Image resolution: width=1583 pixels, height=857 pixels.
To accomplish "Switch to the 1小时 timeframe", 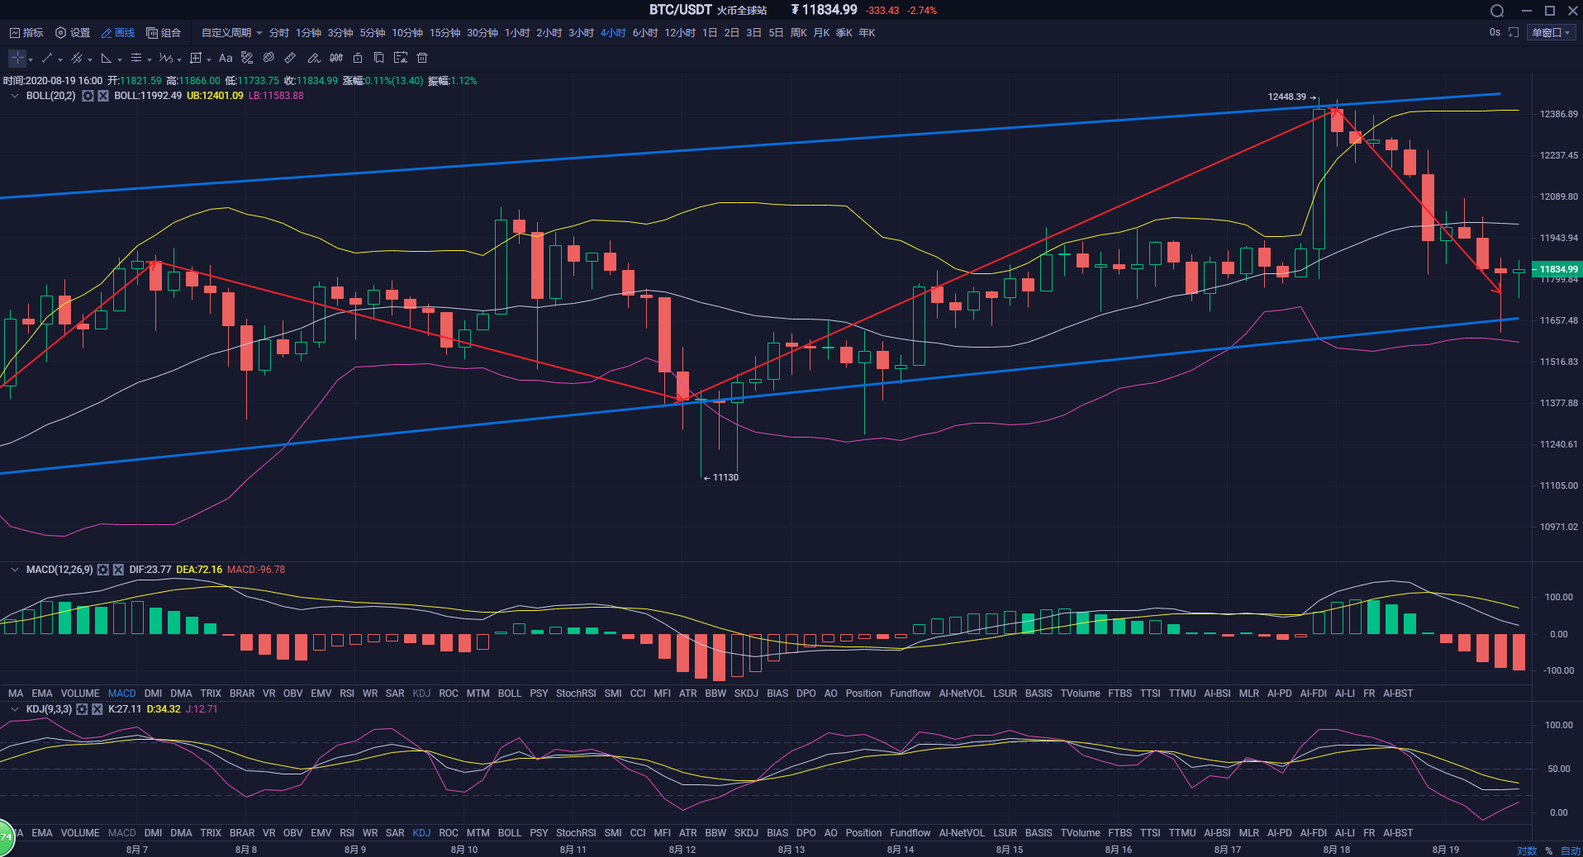I will tap(517, 33).
